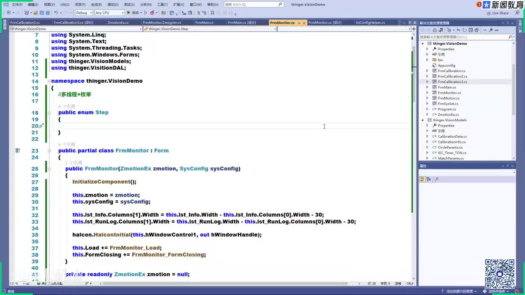Switch to the FrmMonitor.Designer.cs tab
The image size is (525, 295).
(x=162, y=23)
